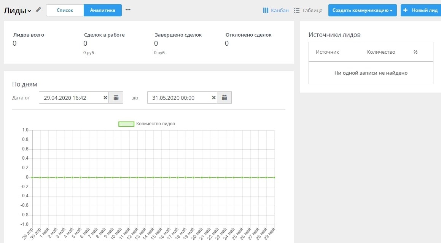Click the По дням section heading
Viewport: 441px width, 243px height.
[x=24, y=85]
